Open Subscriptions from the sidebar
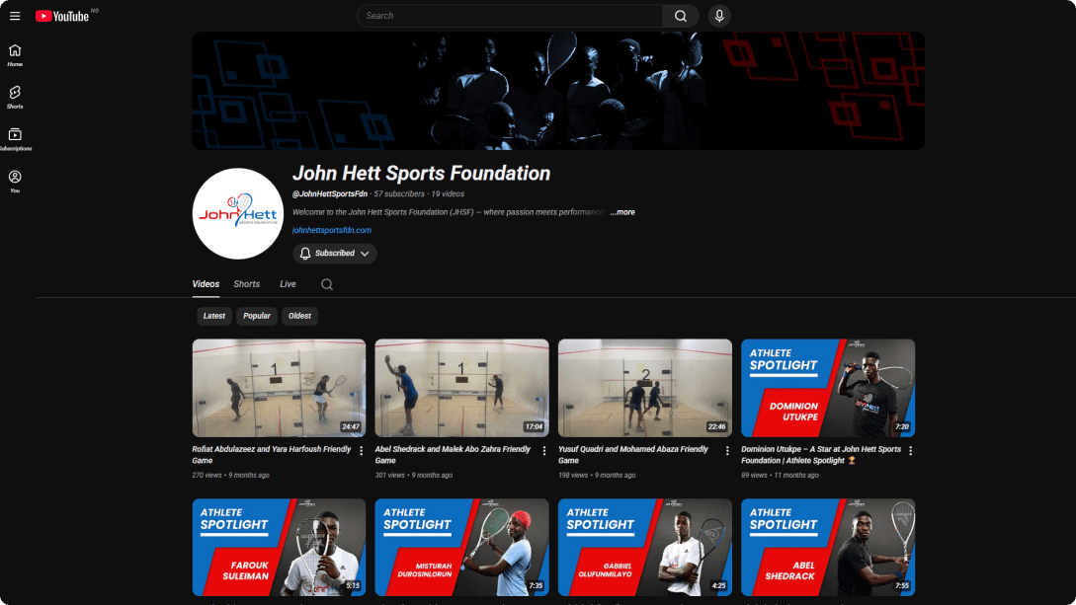 tap(14, 135)
